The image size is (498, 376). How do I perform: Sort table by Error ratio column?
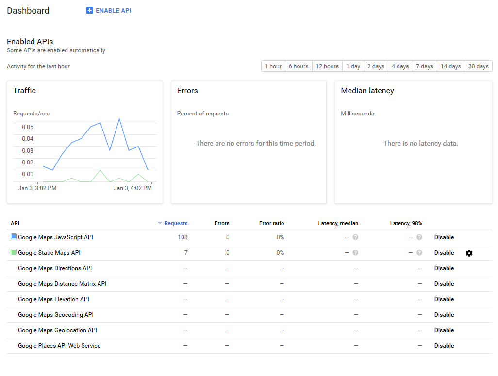pos(271,223)
